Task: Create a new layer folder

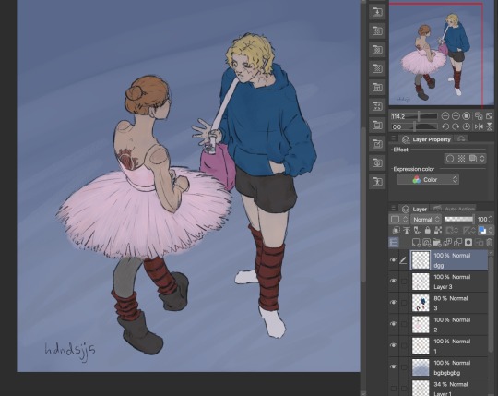Action: point(437,243)
